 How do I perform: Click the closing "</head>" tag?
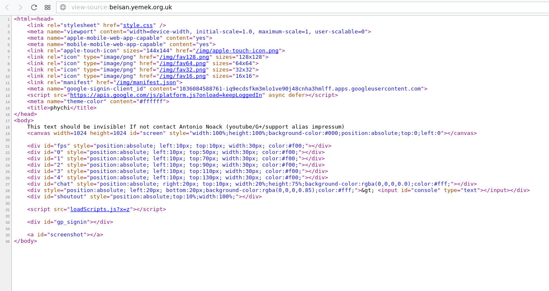(x=25, y=114)
